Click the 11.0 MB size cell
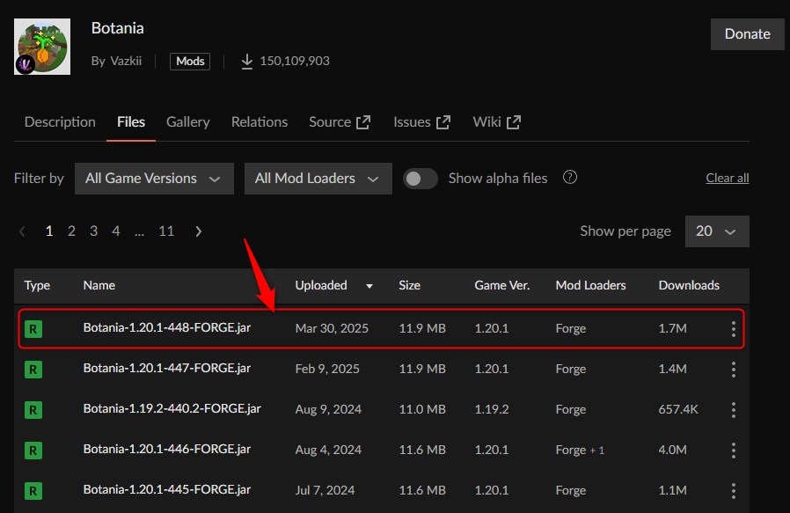Viewport: 790px width, 513px height. coord(422,409)
